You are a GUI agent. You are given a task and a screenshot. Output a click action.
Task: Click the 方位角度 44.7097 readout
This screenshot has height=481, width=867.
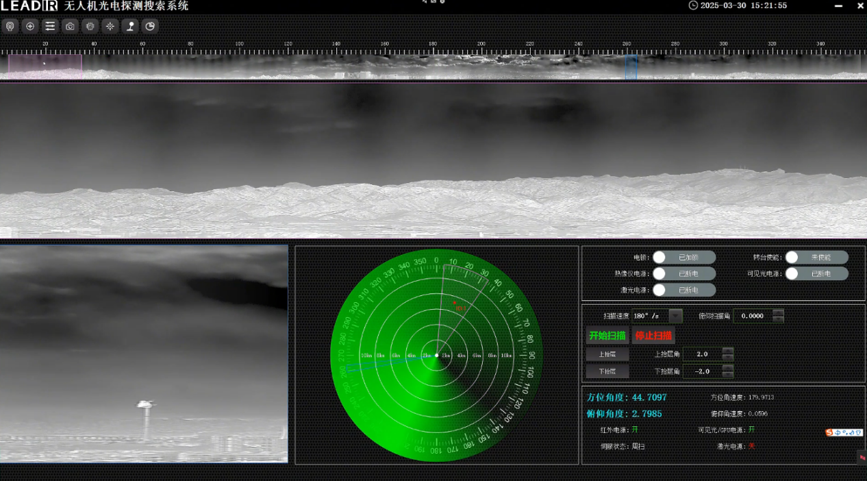coord(627,397)
